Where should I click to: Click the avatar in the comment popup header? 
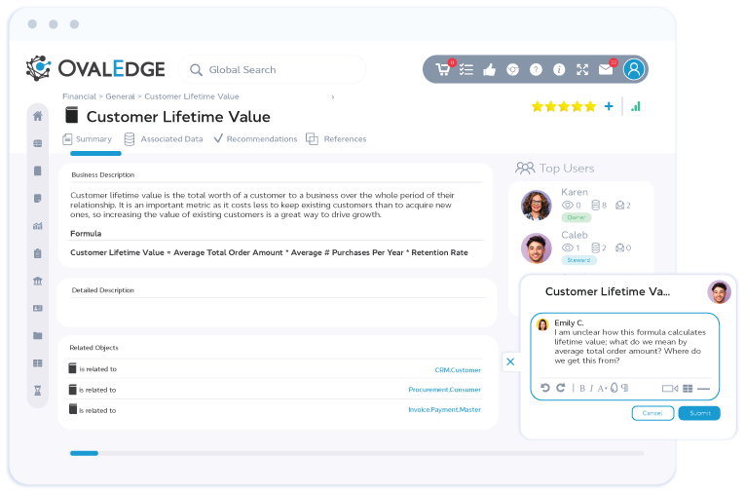[x=720, y=292]
